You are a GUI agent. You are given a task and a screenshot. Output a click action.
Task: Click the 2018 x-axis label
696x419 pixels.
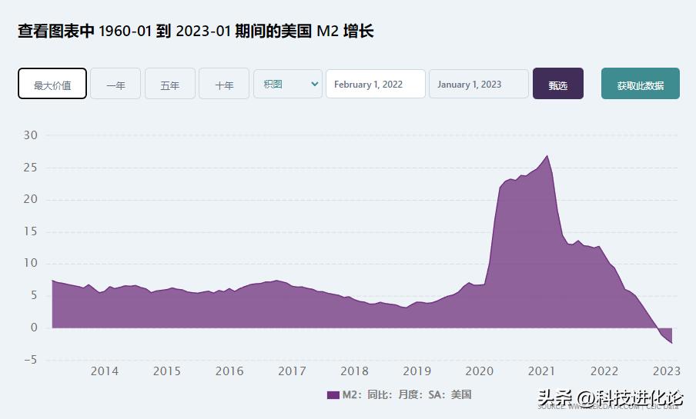(354, 371)
